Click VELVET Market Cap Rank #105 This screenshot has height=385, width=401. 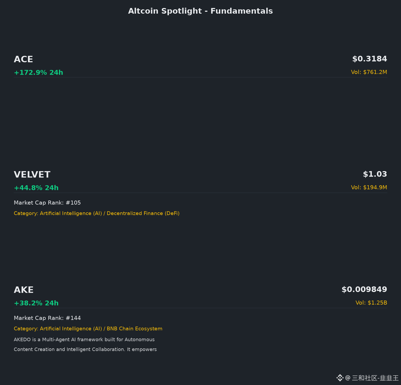coord(47,203)
